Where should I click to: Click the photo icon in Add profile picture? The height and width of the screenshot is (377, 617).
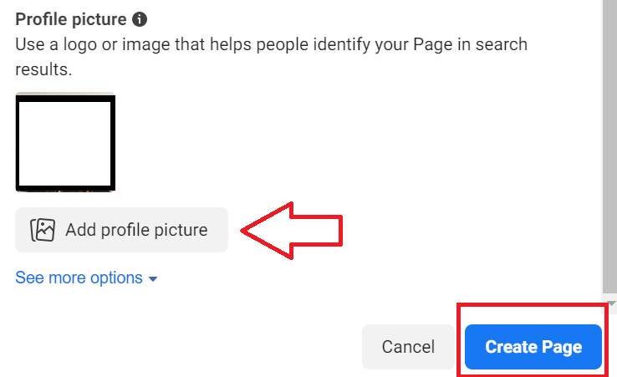tap(43, 230)
